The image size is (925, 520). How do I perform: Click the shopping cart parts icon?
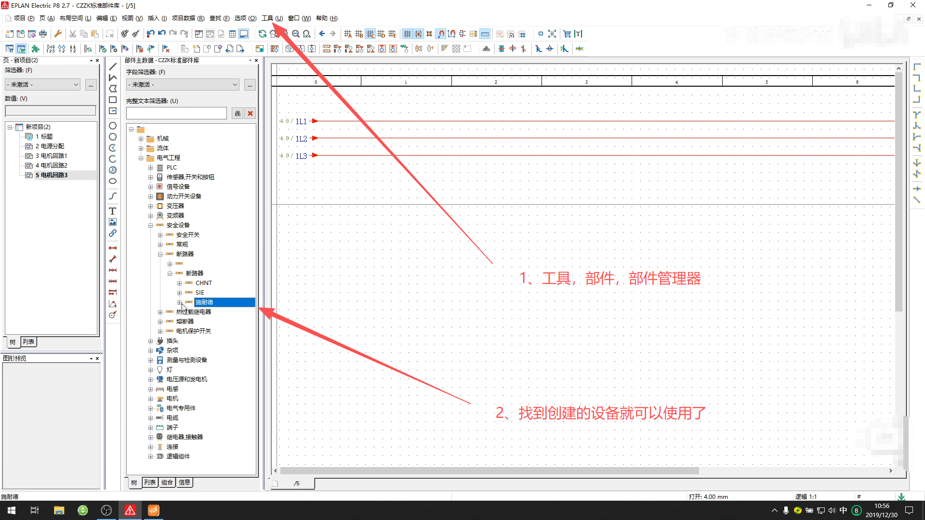tap(567, 34)
